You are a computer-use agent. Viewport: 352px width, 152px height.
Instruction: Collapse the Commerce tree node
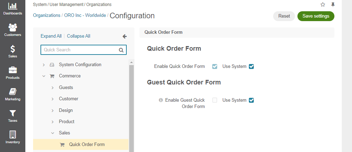(44, 76)
